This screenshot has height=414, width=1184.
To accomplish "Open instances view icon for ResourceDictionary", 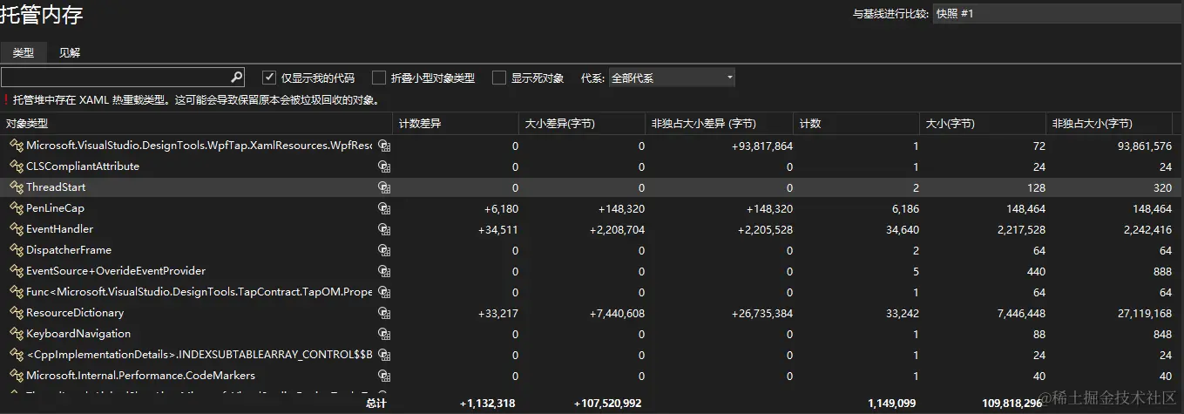I will (383, 313).
